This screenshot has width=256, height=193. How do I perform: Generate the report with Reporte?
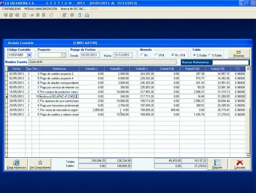[x=217, y=164]
